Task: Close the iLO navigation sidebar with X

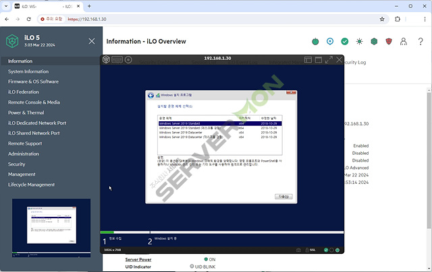Action: (x=92, y=41)
